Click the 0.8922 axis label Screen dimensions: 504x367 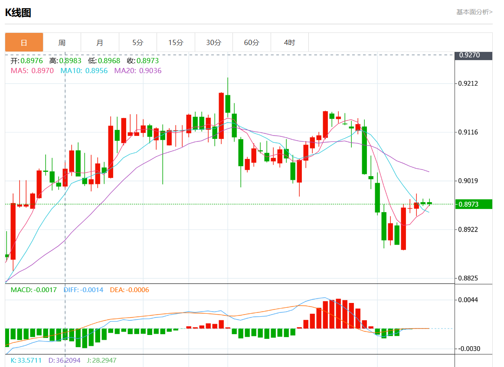[468, 229]
